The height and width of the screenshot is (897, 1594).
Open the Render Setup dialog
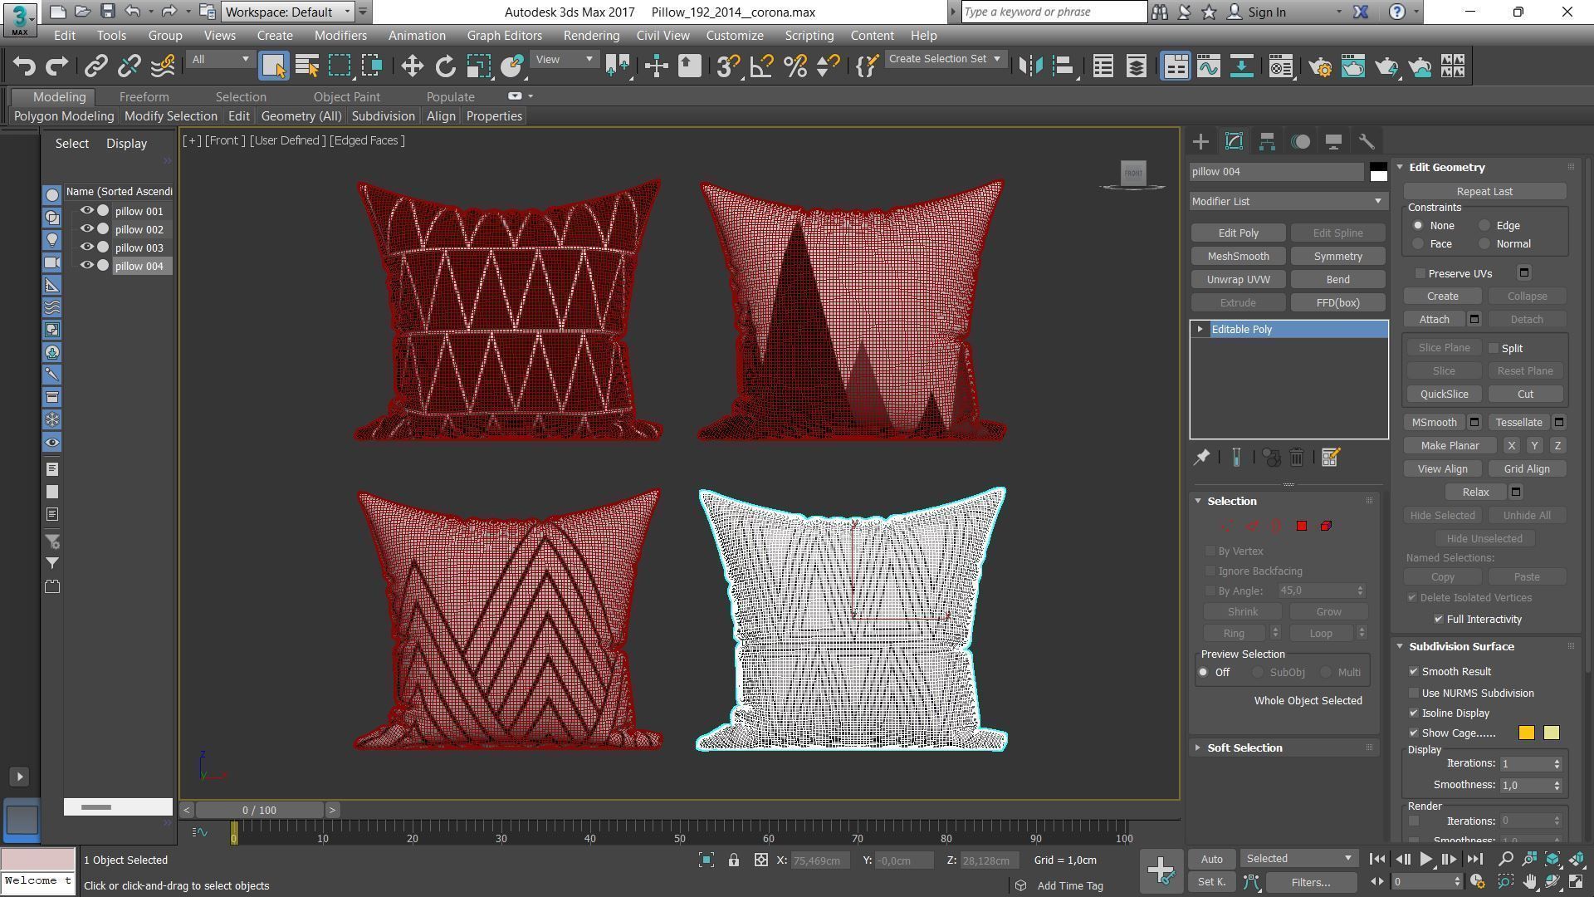click(1320, 66)
